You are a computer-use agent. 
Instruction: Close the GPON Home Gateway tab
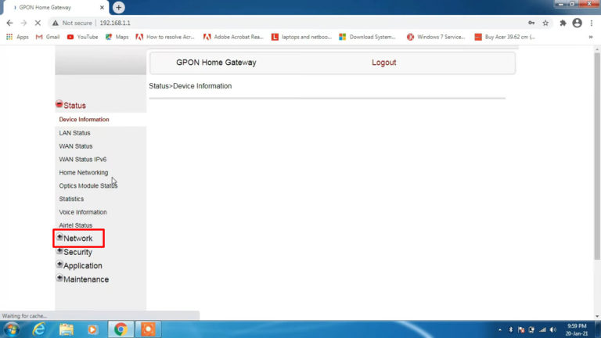[x=102, y=7]
